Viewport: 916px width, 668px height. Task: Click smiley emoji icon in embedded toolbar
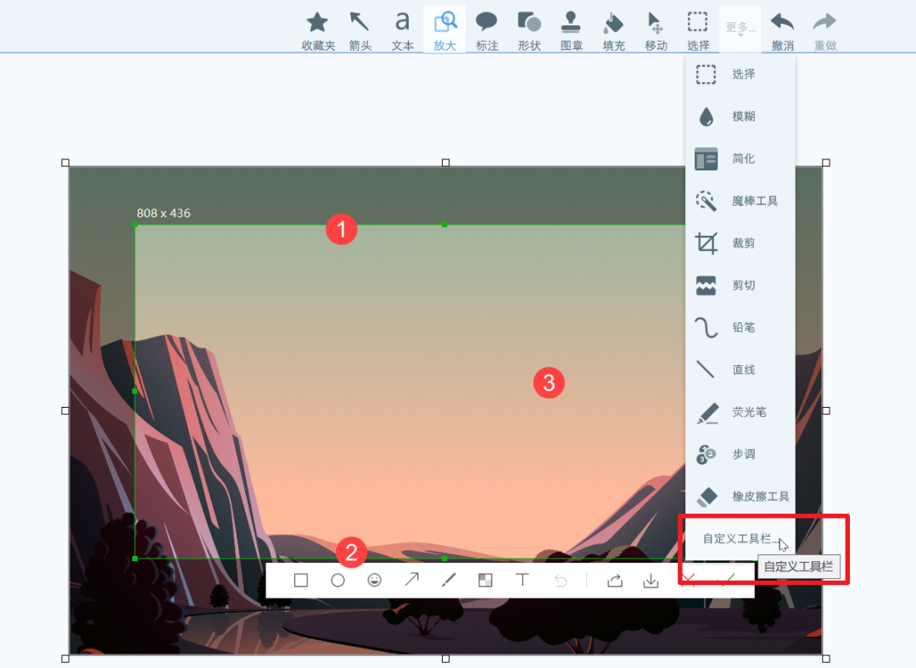tap(375, 581)
